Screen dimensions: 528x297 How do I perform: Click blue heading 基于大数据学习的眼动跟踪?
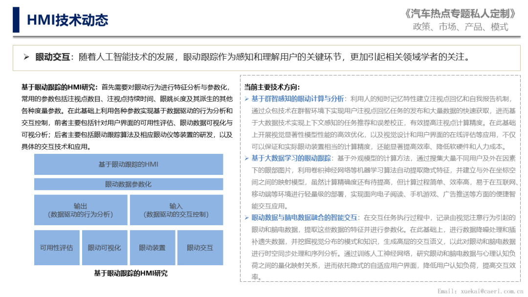point(291,158)
